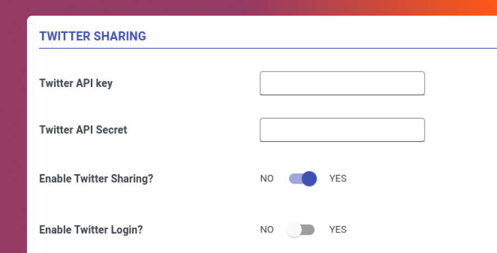Disable the Enable Twitter Sharing toggle
The height and width of the screenshot is (253, 497).
click(x=303, y=178)
